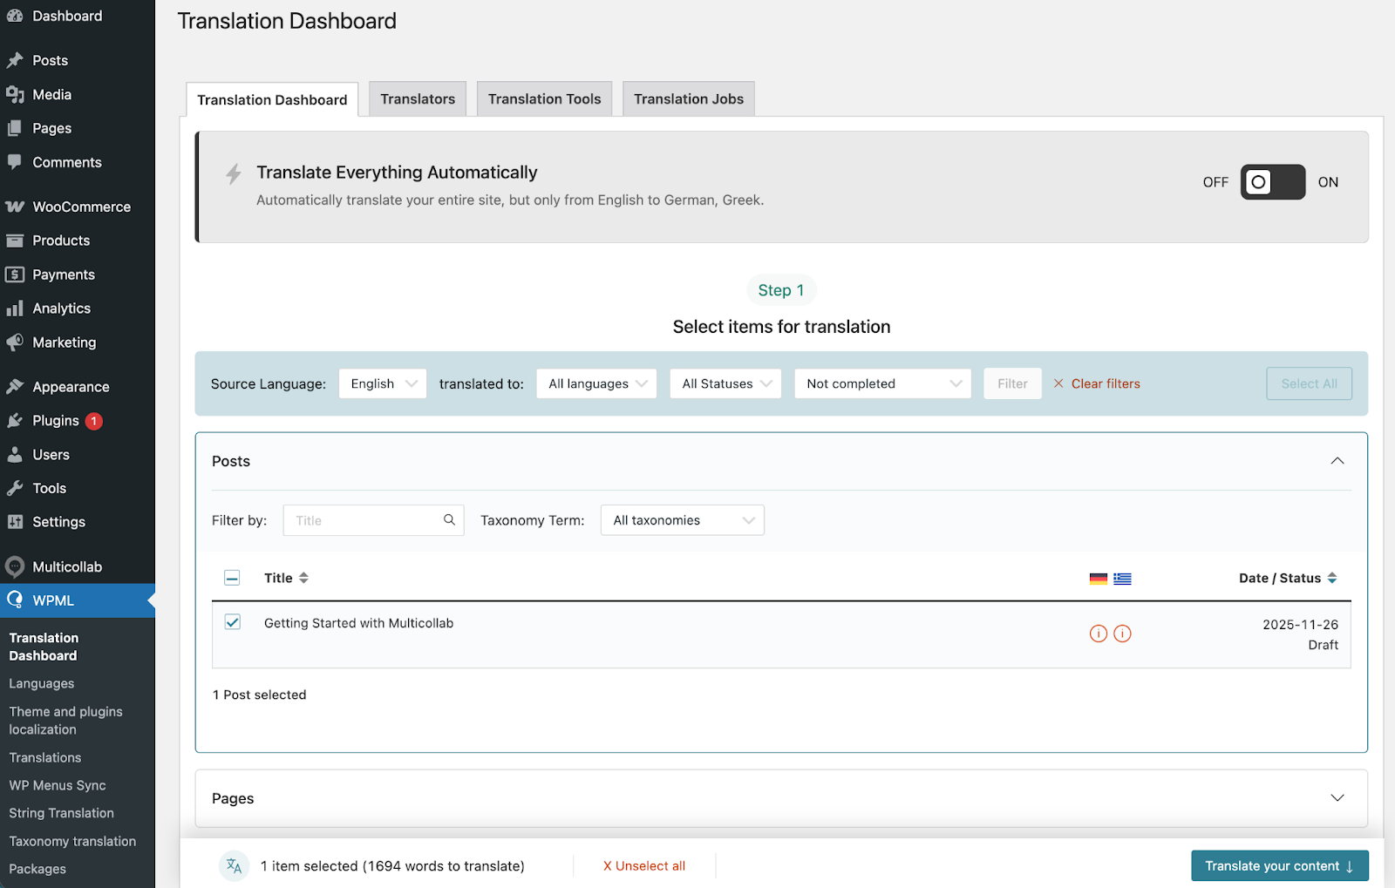Click the X Unselect all link
Image resolution: width=1395 pixels, height=888 pixels.
(644, 866)
